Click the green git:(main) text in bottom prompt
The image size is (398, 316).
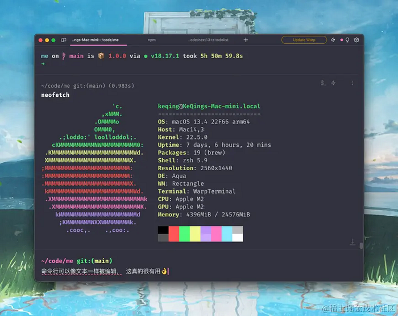coord(94,261)
